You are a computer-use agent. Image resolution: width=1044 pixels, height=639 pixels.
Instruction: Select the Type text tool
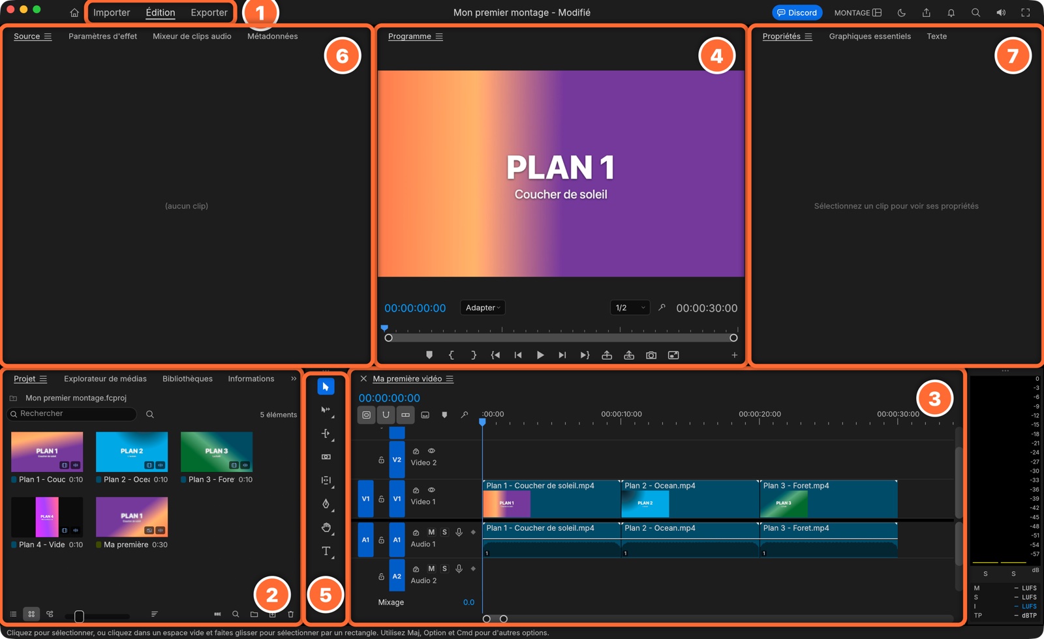pyautogui.click(x=326, y=552)
